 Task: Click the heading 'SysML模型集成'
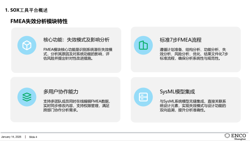point(177,92)
